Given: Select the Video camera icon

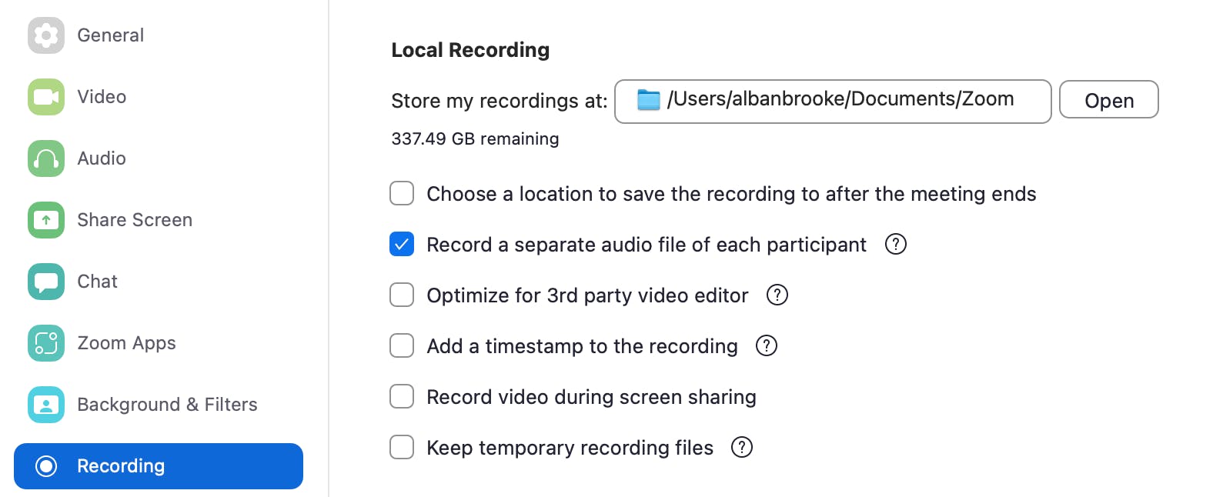Looking at the screenshot, I should (45, 96).
